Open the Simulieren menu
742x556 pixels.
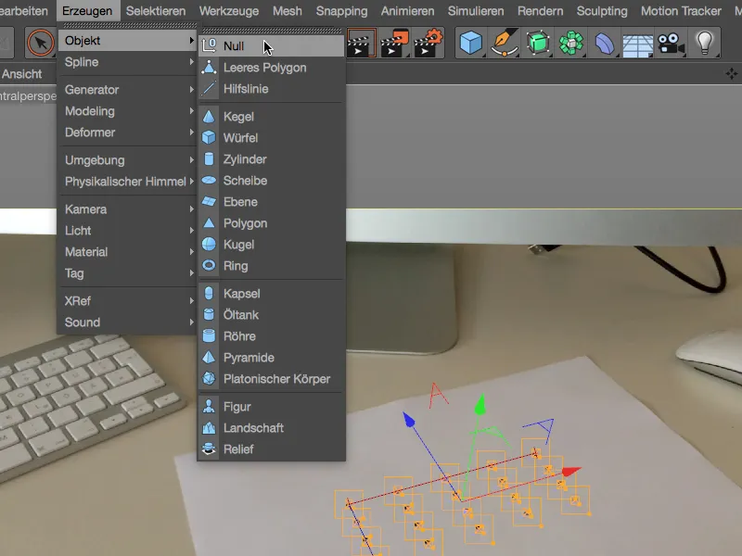tap(476, 11)
